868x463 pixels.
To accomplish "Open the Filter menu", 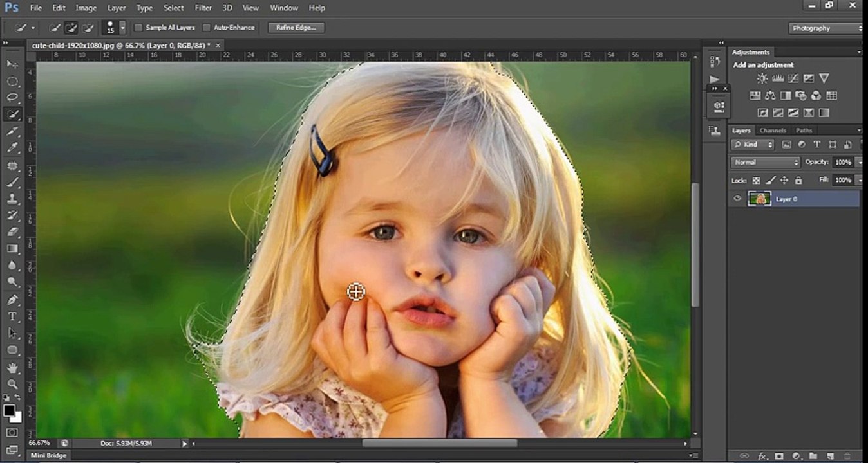I will (x=203, y=8).
